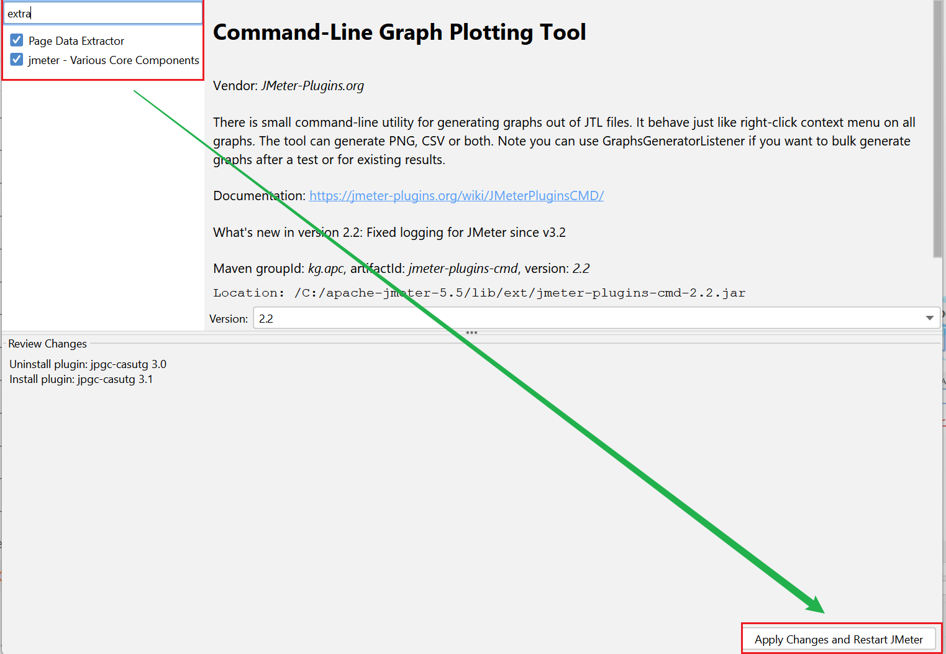Open the Version 2.2 dropdown
Viewport: 946px width, 654px height.
(596, 318)
